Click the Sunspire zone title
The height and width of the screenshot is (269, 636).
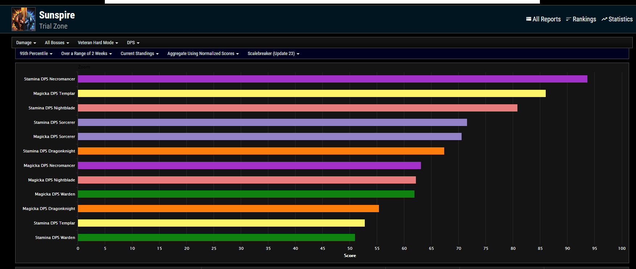pos(57,15)
